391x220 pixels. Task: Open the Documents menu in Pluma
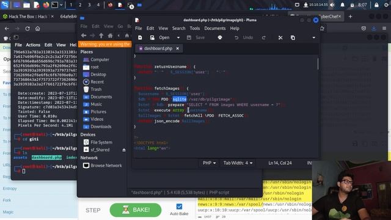coord(215,29)
